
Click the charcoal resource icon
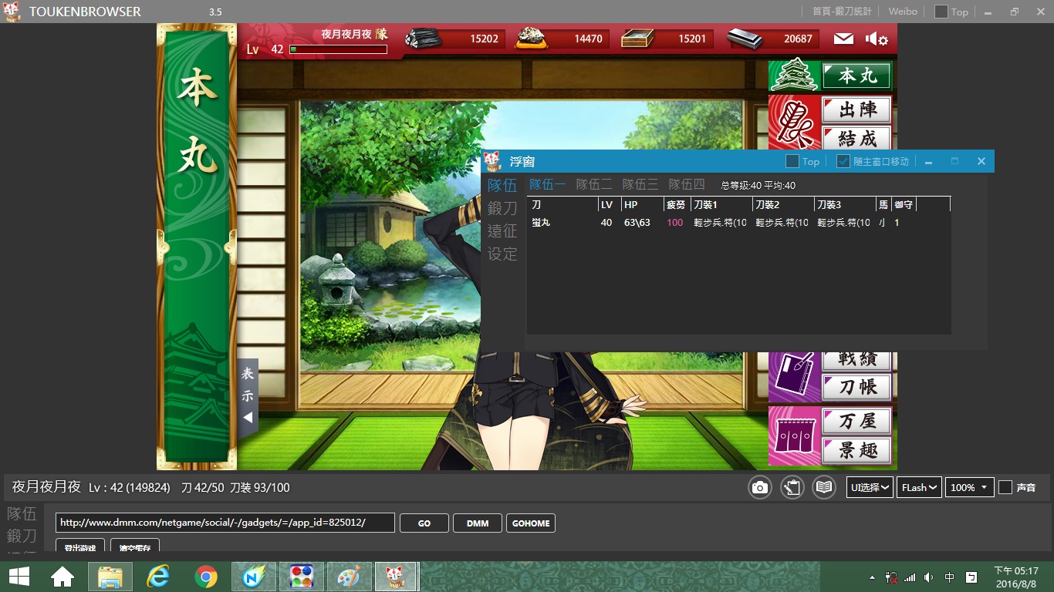click(423, 38)
